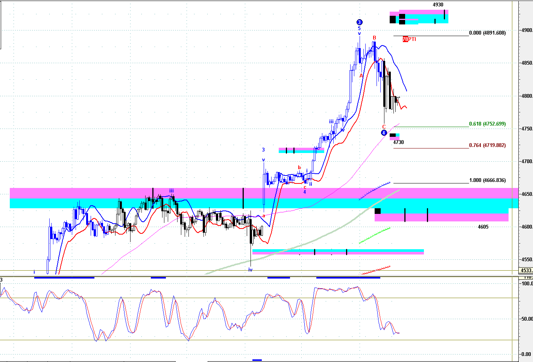Select the 4730 target box label
533x362 pixels.
pos(398,142)
